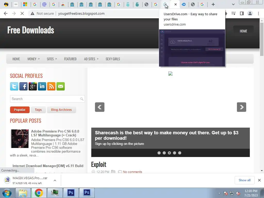Click the forward navigation arrow
Screen dimensions: 264x198
coord(14,13)
